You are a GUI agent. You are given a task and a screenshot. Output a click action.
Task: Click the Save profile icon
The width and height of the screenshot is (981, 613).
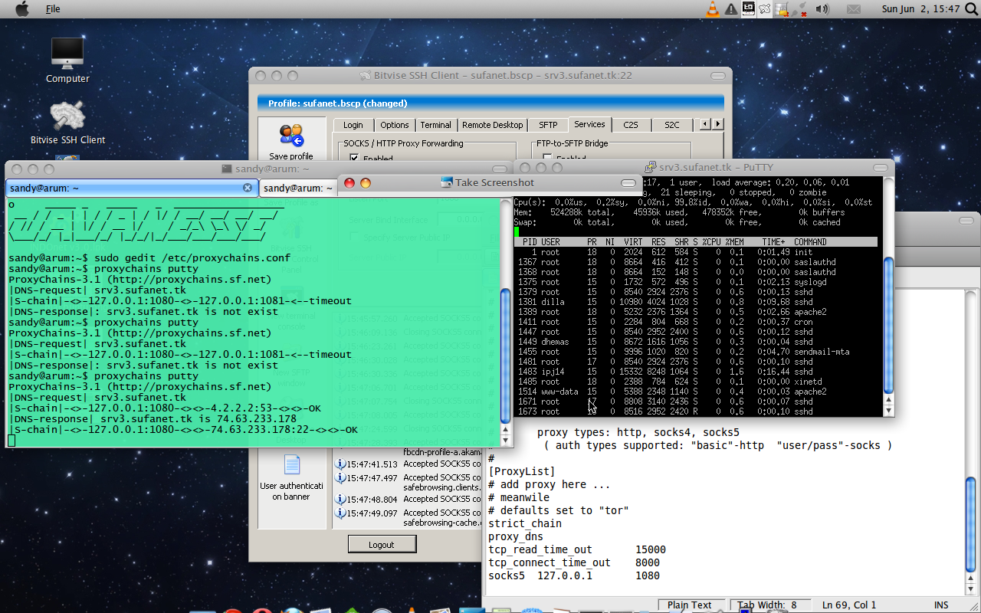pyautogui.click(x=291, y=136)
